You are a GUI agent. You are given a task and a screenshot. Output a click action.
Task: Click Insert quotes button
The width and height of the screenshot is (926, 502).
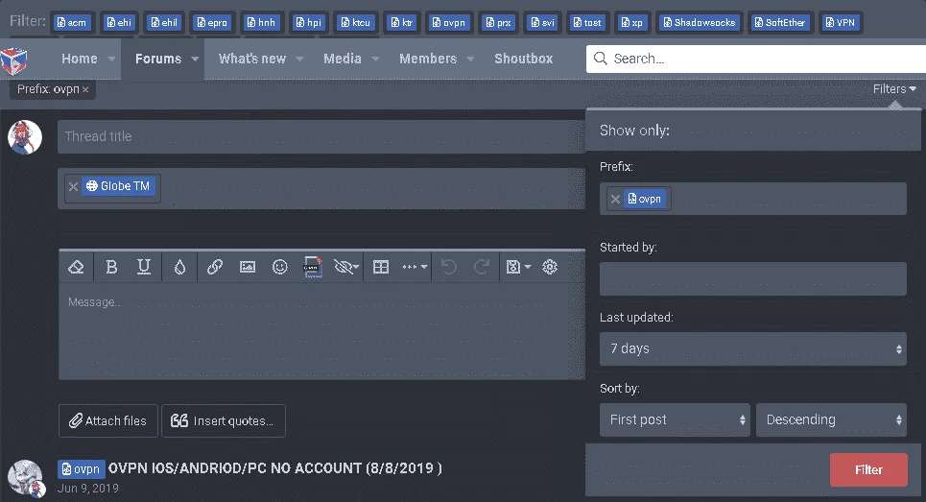tap(224, 421)
